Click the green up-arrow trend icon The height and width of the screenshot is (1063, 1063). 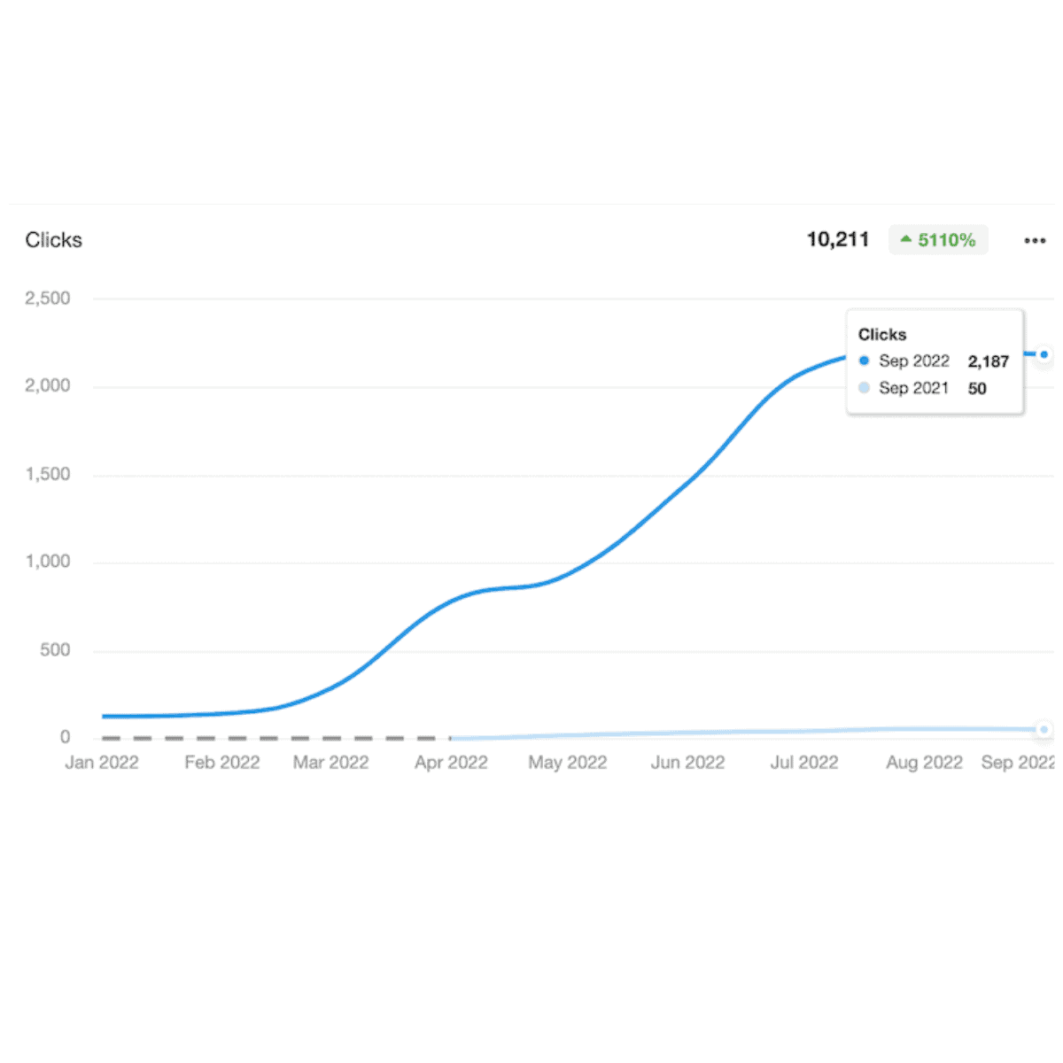(x=905, y=239)
